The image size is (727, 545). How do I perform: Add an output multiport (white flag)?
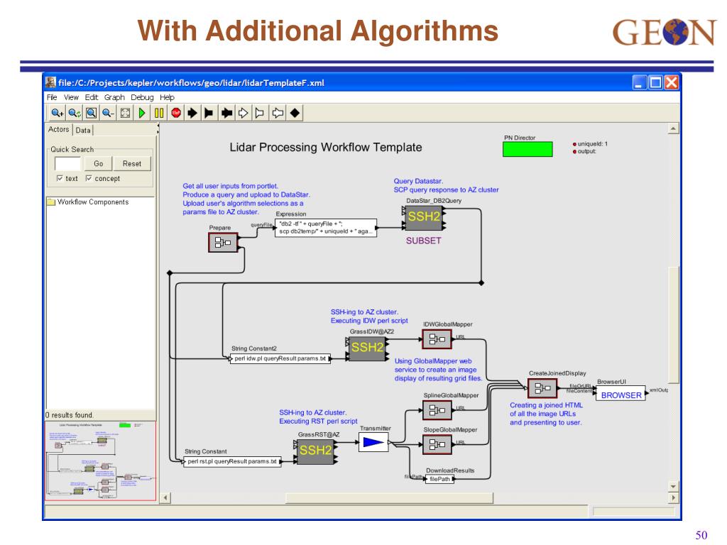tap(260, 113)
